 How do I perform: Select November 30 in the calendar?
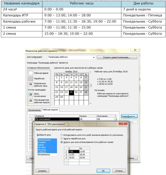[61, 98]
